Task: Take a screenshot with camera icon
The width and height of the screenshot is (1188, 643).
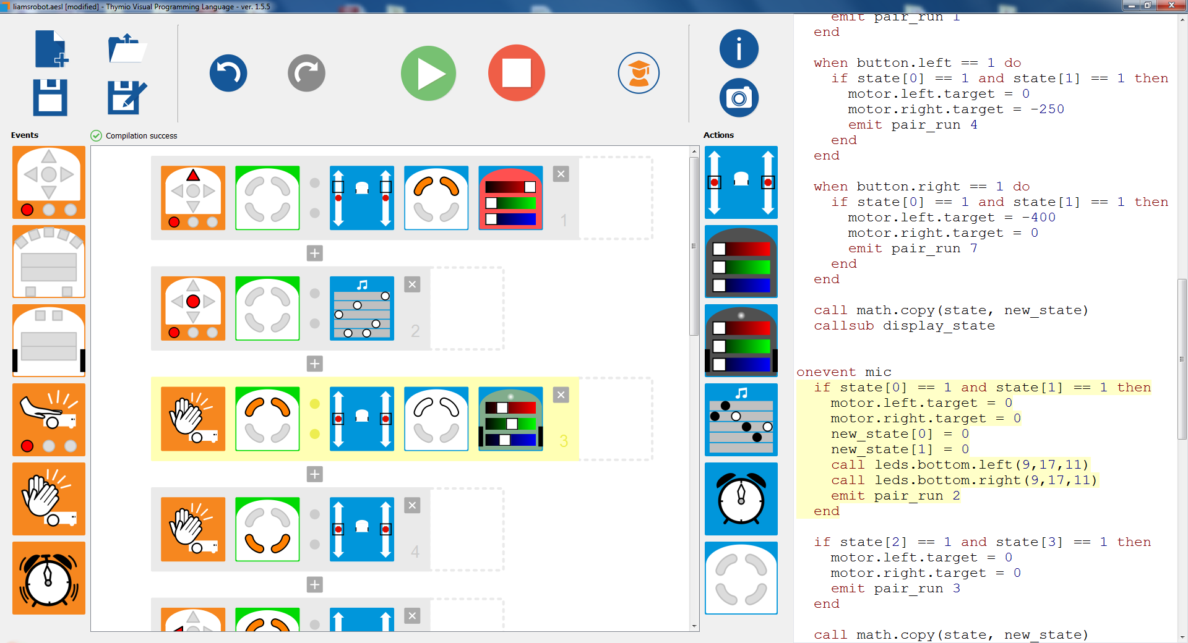Action: point(739,98)
